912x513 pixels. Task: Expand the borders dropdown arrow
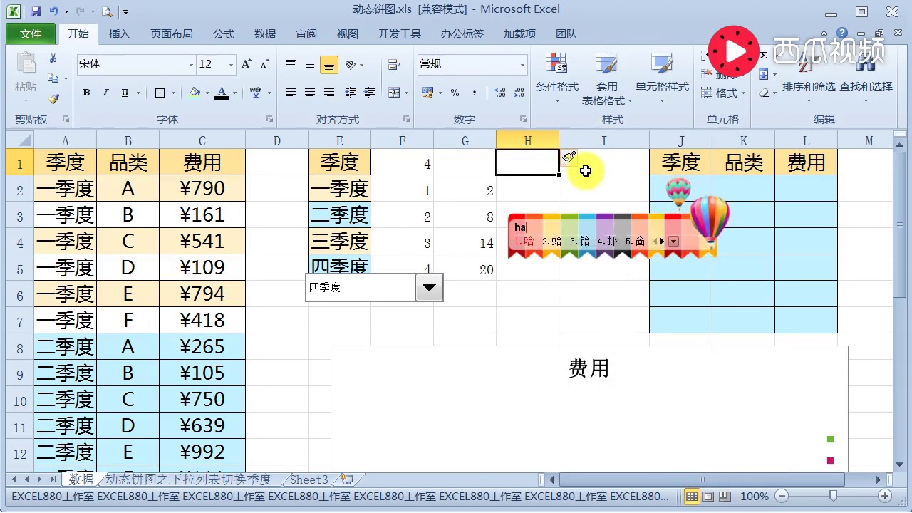[x=173, y=93]
